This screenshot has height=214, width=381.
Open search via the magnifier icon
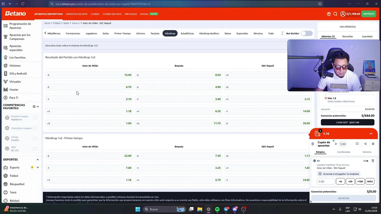335,14
